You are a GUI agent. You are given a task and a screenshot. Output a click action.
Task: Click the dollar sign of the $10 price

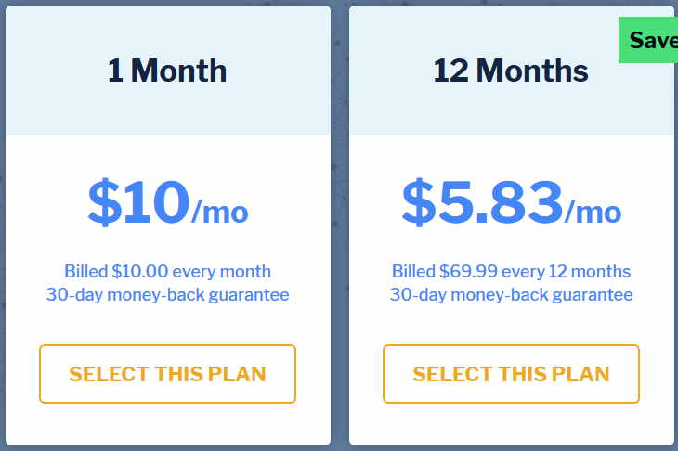tap(104, 202)
